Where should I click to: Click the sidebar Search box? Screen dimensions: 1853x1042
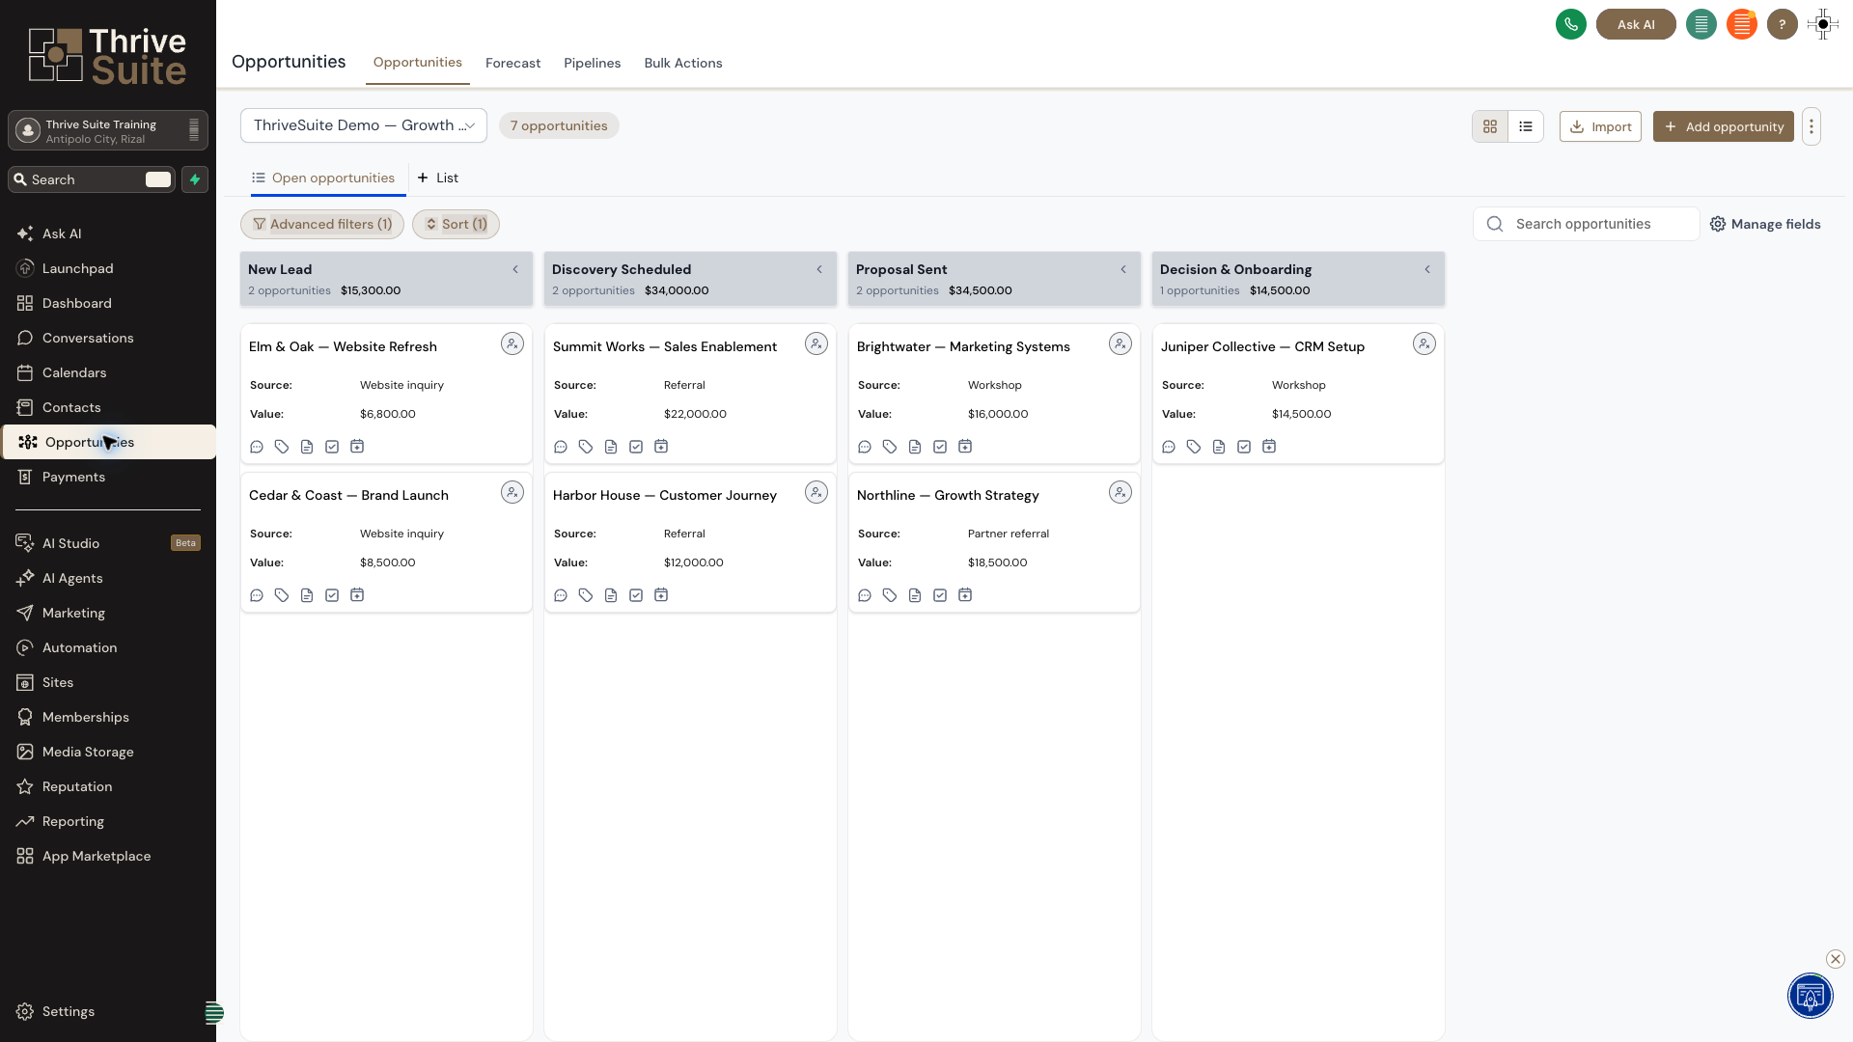tap(92, 179)
